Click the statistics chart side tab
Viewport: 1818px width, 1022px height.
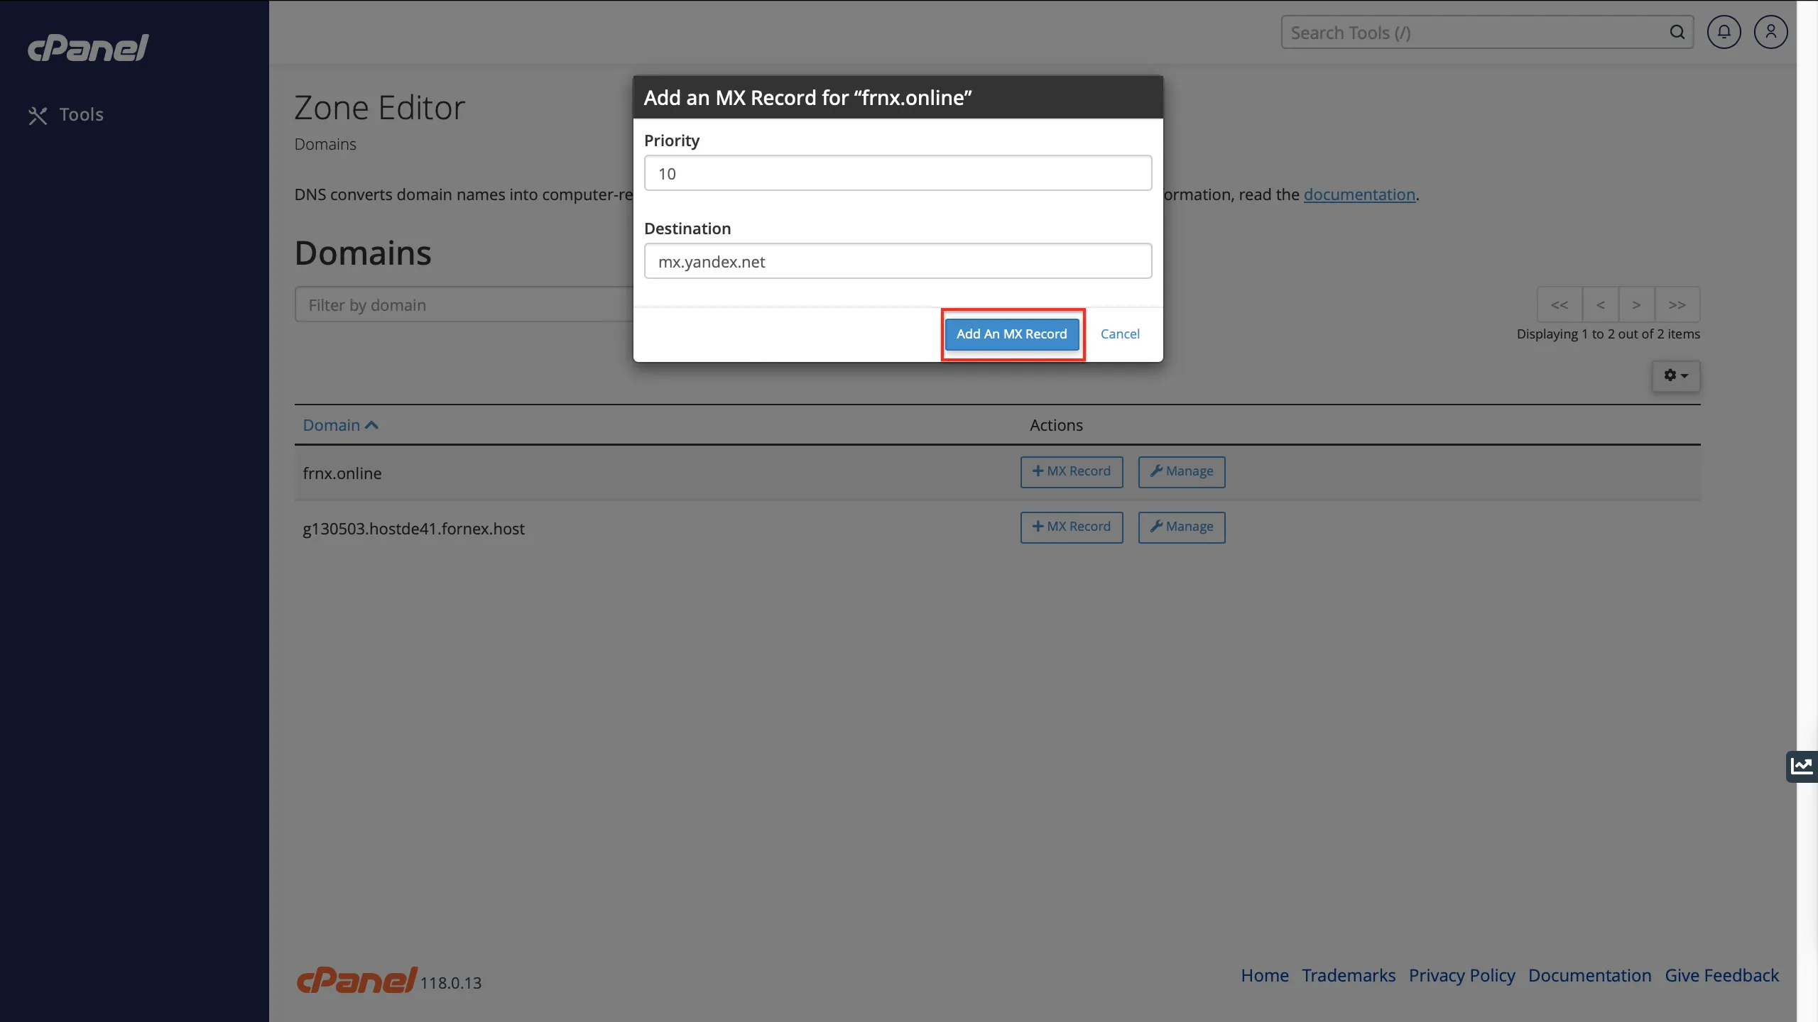(x=1802, y=766)
